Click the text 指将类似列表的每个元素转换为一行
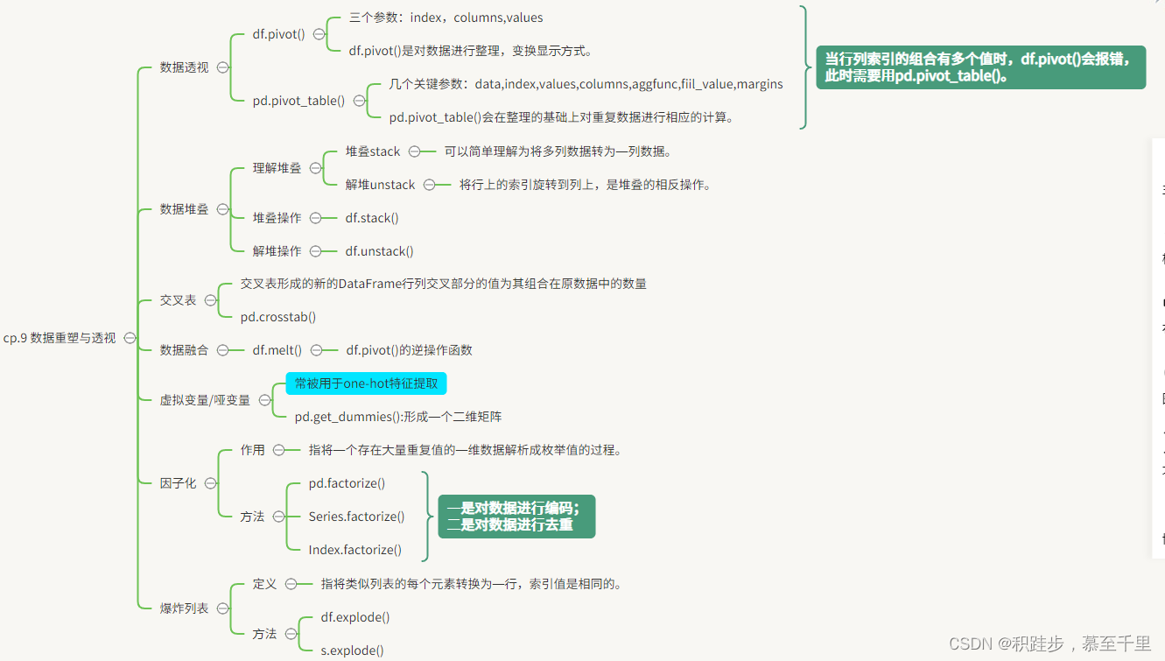This screenshot has width=1165, height=661. [x=471, y=584]
